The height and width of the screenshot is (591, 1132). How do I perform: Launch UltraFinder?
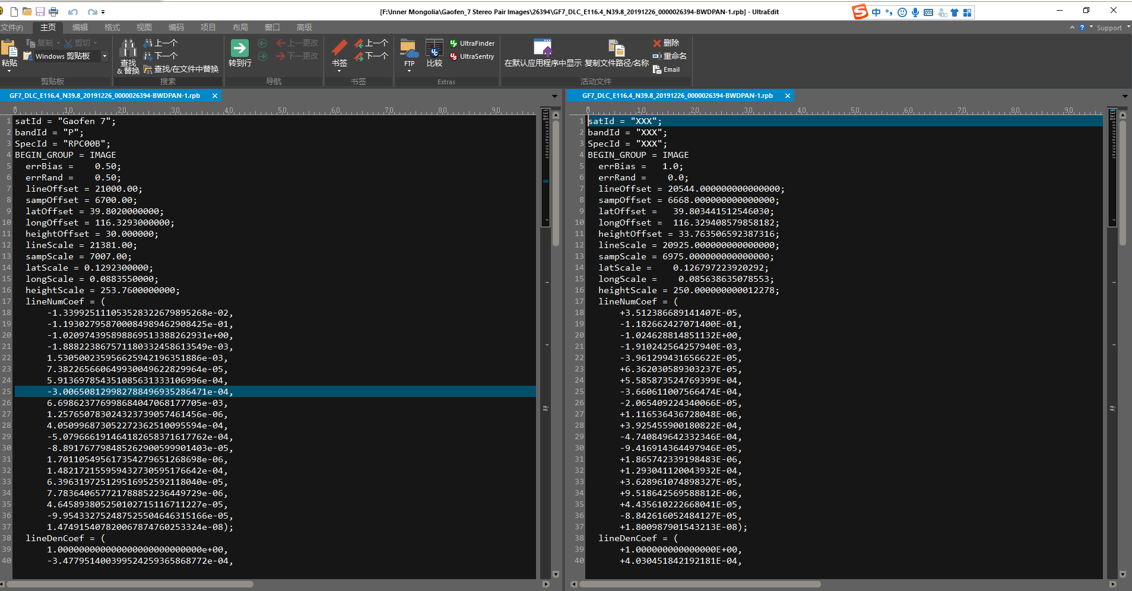(x=473, y=43)
